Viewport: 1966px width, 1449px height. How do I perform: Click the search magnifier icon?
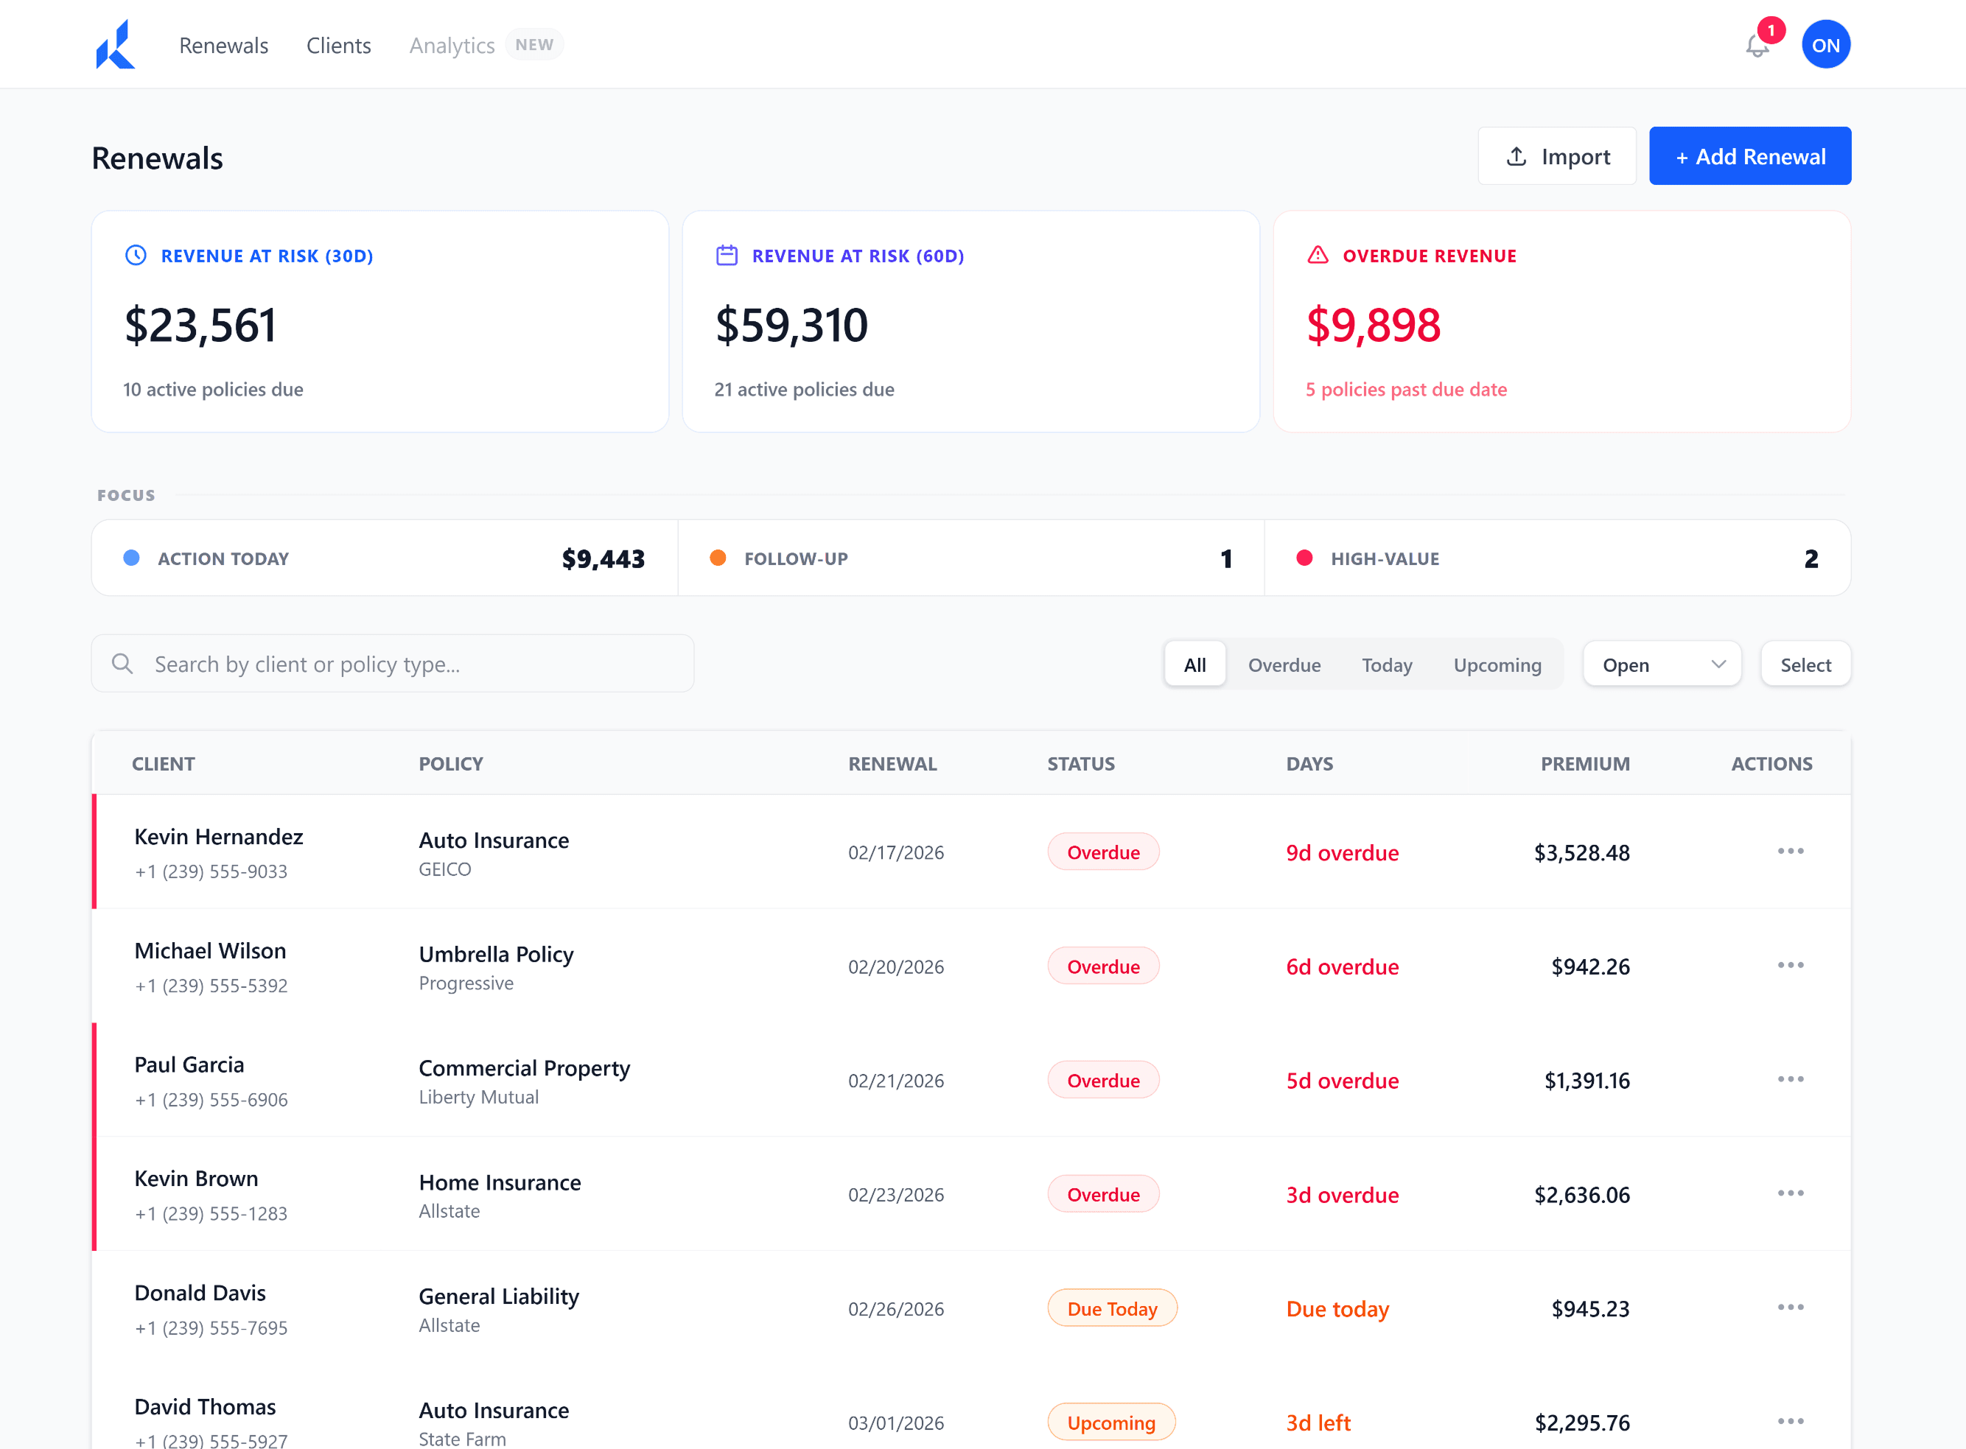point(123,664)
